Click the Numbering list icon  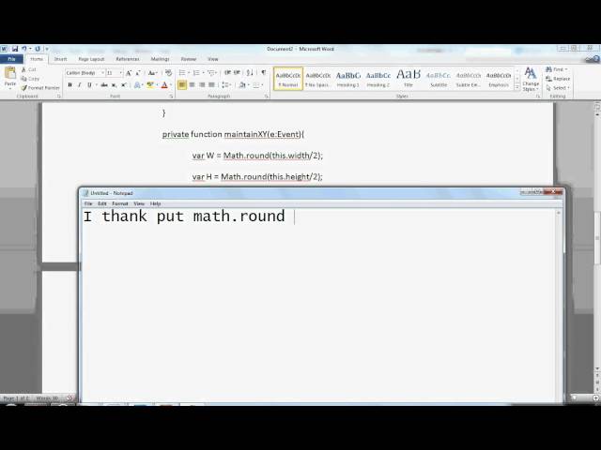pos(196,73)
